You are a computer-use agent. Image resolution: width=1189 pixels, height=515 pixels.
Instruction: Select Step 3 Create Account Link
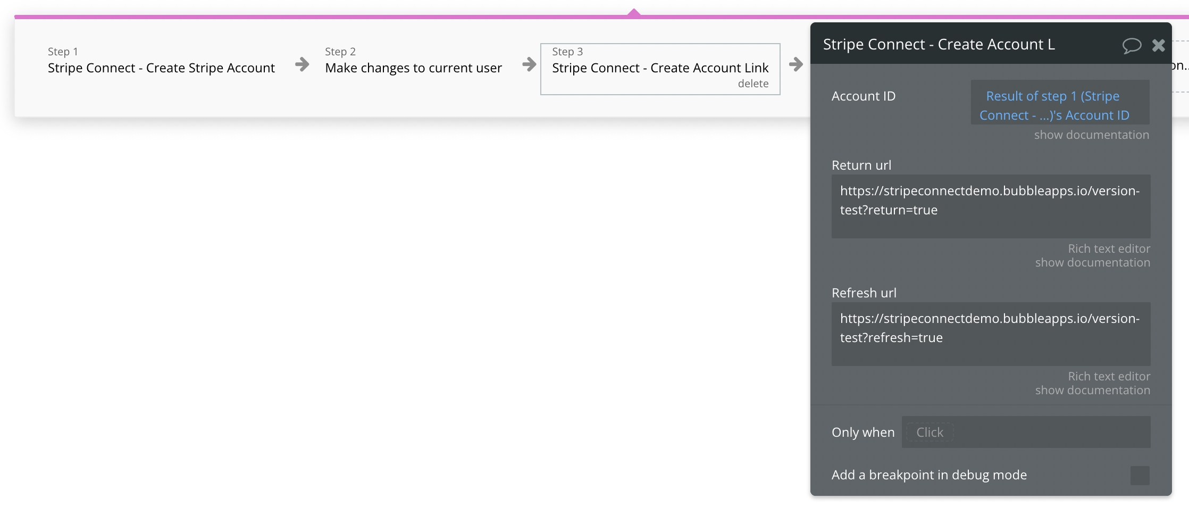(x=659, y=68)
